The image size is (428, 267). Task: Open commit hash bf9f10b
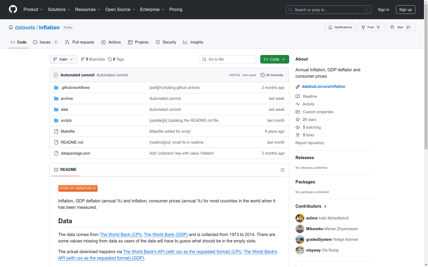[x=235, y=75]
